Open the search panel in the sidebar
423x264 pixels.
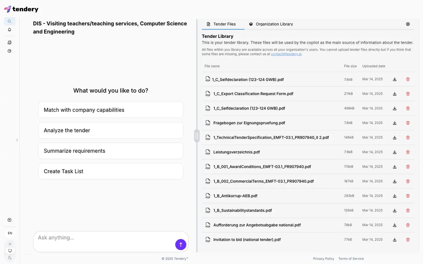(10, 21)
